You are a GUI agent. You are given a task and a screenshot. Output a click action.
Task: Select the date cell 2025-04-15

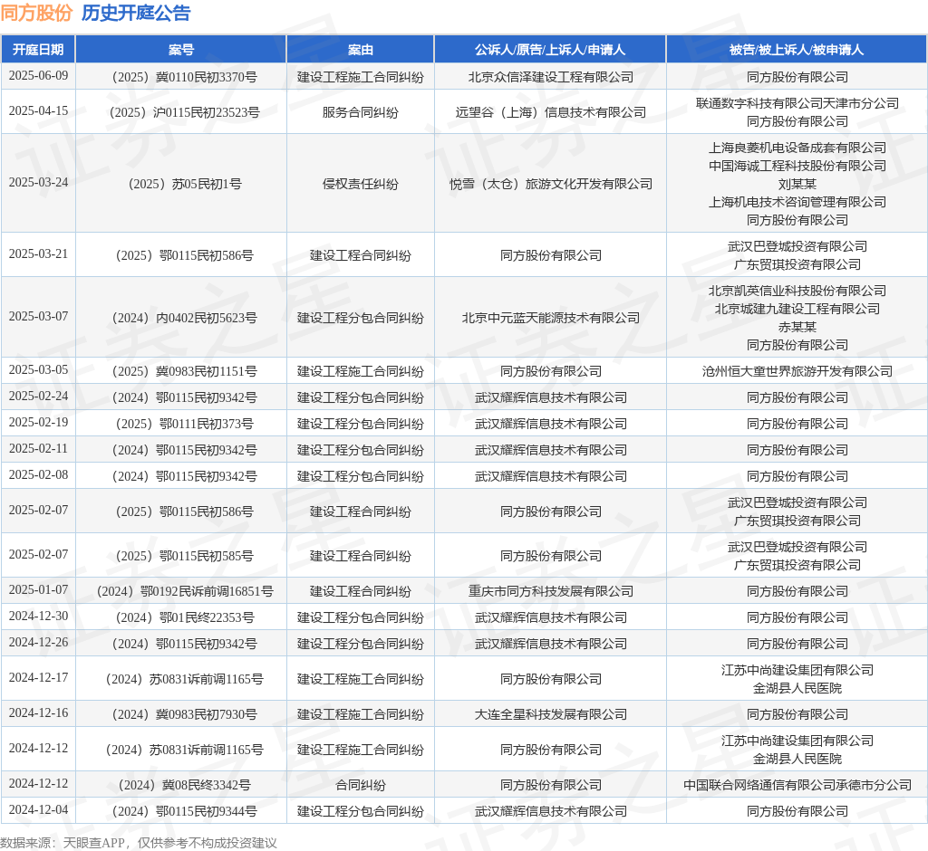pyautogui.click(x=38, y=111)
